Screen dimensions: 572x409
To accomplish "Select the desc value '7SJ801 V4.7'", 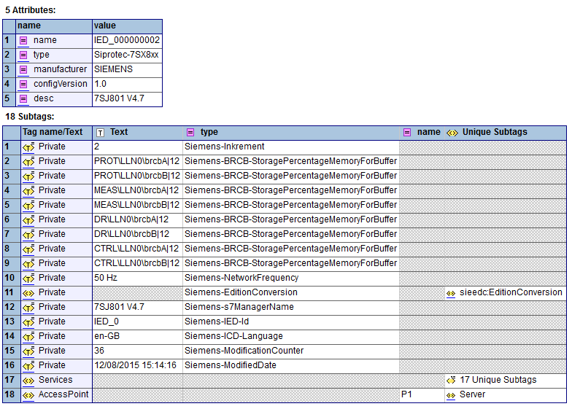I will pos(127,99).
